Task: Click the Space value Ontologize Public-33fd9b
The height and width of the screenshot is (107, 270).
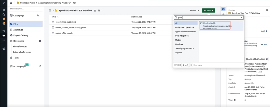Action: click(x=255, y=75)
